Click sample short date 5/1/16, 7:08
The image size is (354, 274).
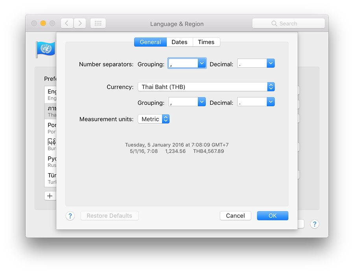coord(144,151)
